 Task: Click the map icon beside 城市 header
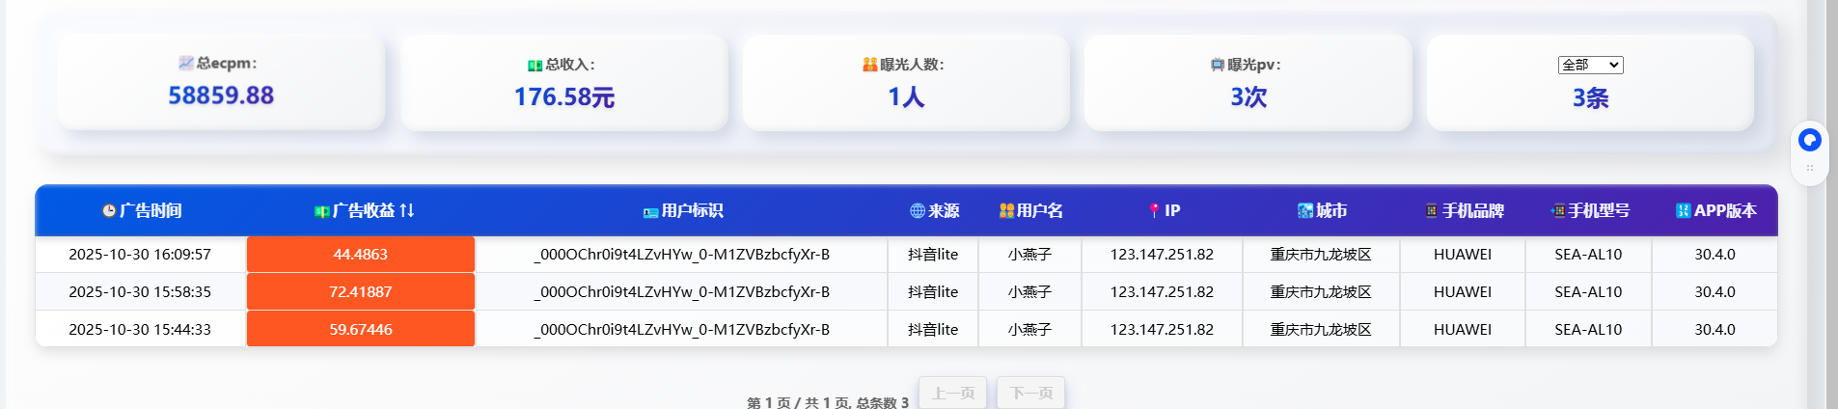[x=1304, y=211]
